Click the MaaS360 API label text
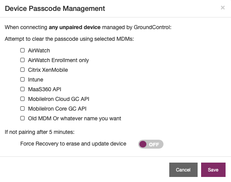The image size is (231, 182). [x=45, y=89]
